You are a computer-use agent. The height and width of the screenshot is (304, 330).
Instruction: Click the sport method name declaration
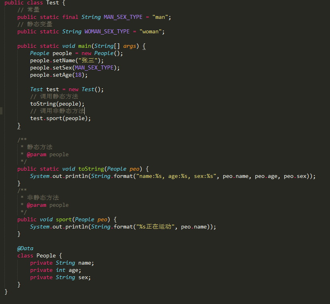coord(64,219)
